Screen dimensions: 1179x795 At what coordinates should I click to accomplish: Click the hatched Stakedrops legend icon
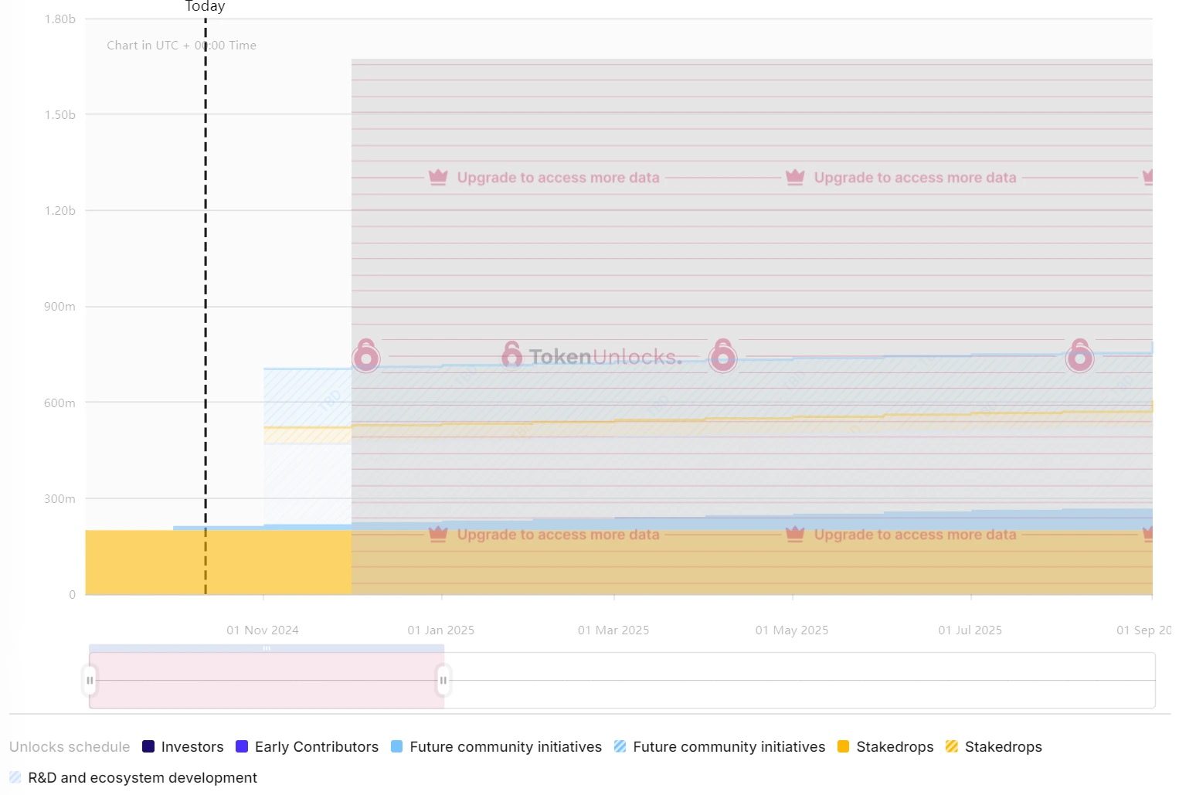(952, 747)
